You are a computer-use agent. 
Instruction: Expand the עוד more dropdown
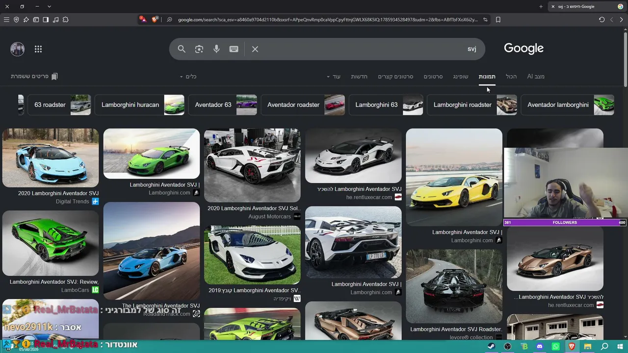(334, 76)
